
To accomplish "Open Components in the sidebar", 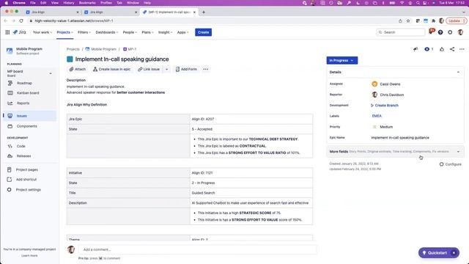I will 27,126.
